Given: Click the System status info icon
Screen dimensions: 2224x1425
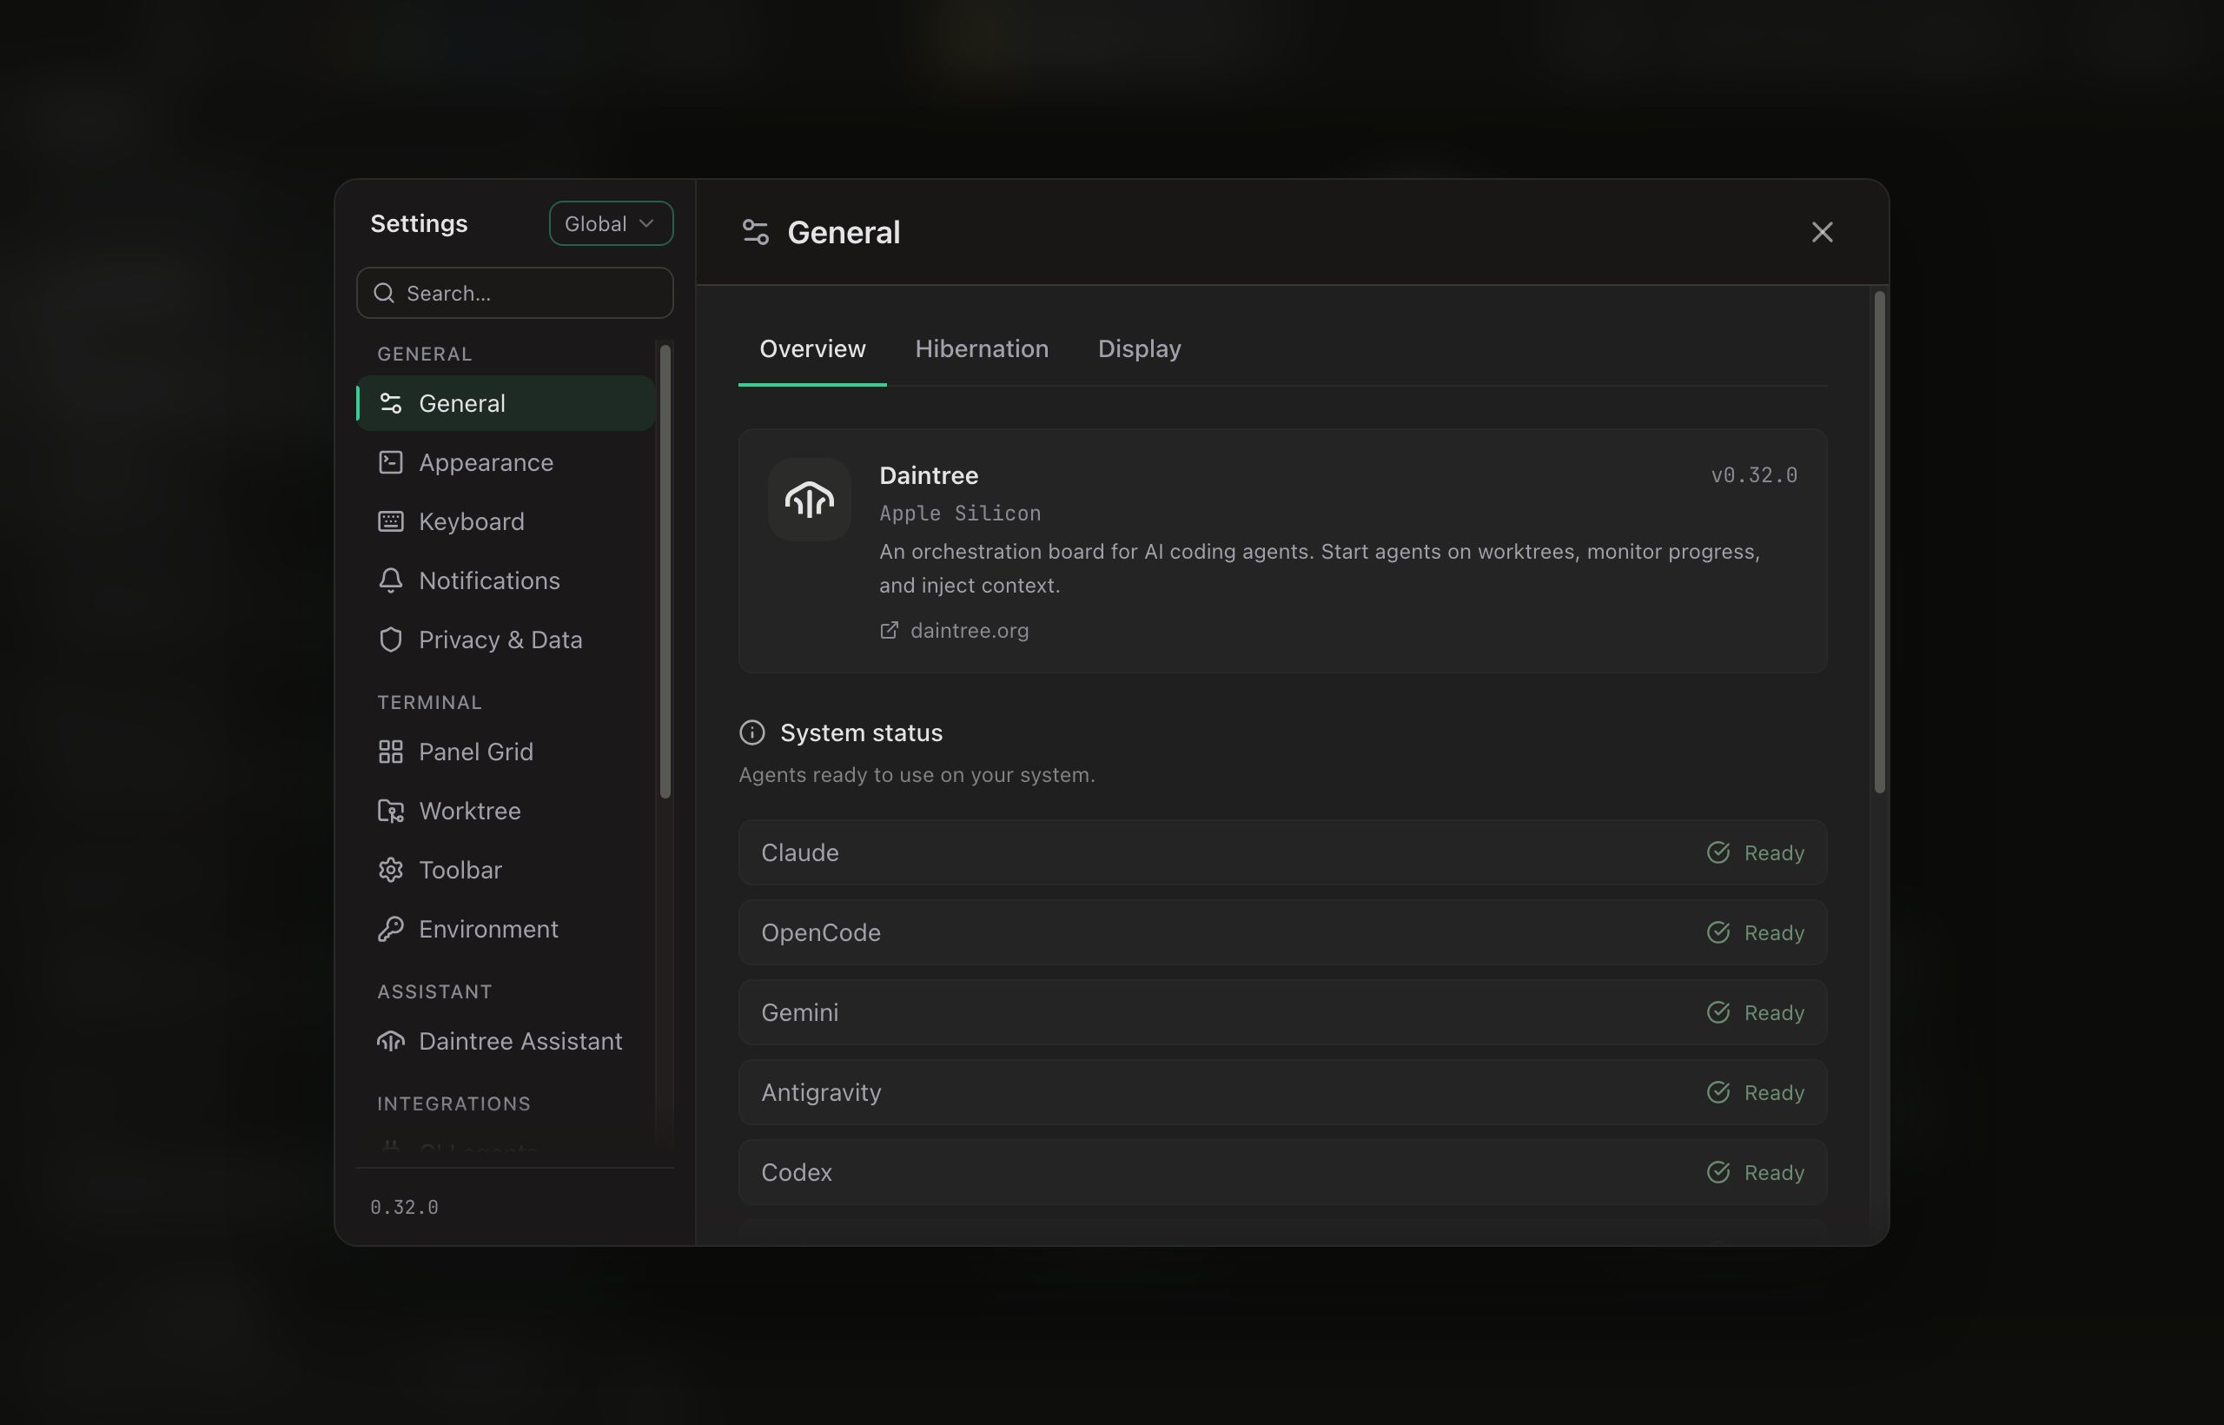Looking at the screenshot, I should coord(752,732).
